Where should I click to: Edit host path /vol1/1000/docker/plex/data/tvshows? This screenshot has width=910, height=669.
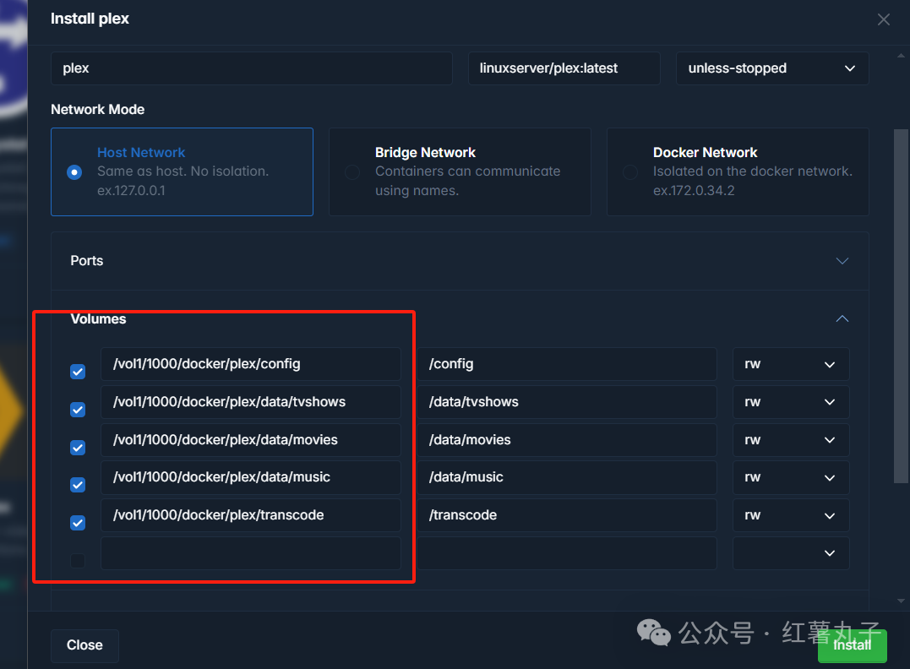(251, 402)
